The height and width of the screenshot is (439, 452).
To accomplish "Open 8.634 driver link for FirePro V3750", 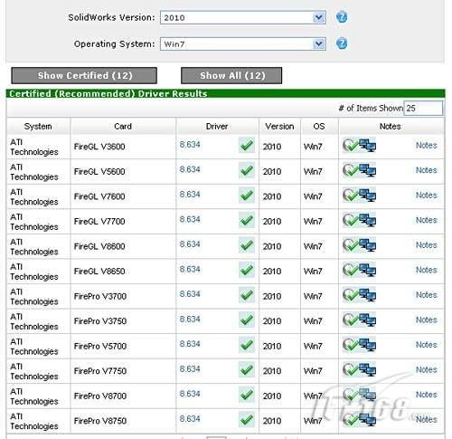I will point(190,319).
